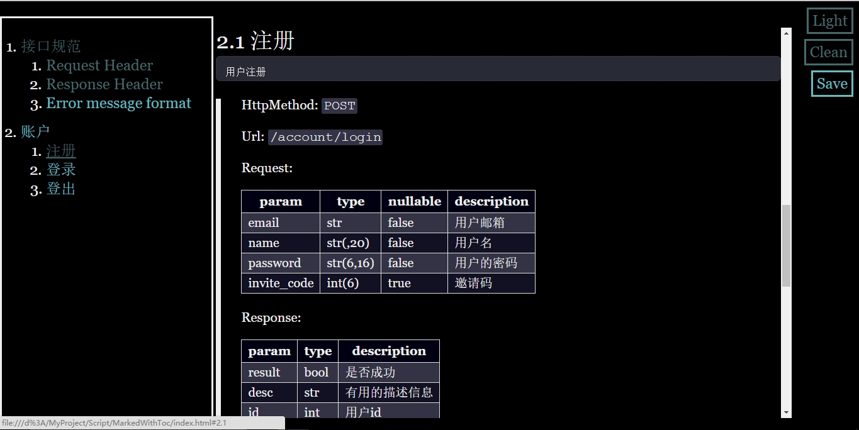Click the invite_code row in the Request table
The image size is (859, 430).
(x=280, y=283)
